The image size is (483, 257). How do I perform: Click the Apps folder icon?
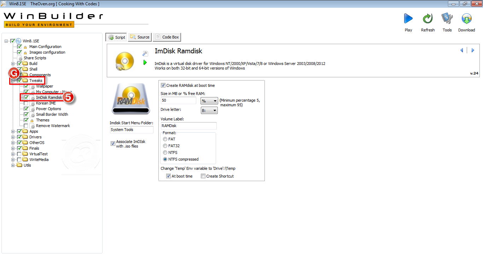(x=25, y=131)
